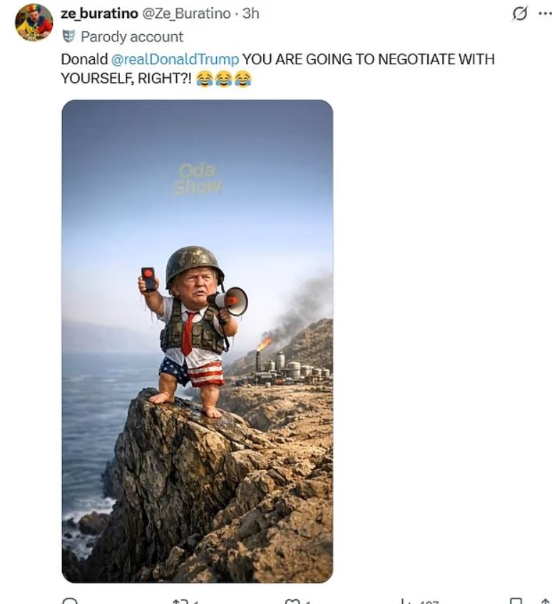Open the ze_buratino profile avatar
This screenshot has height=604, width=552.
(x=34, y=22)
